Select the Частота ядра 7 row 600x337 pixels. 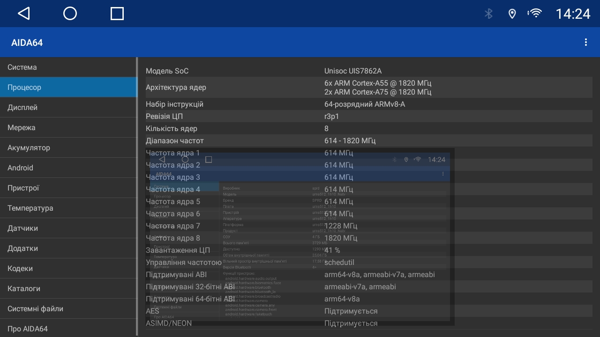369,226
